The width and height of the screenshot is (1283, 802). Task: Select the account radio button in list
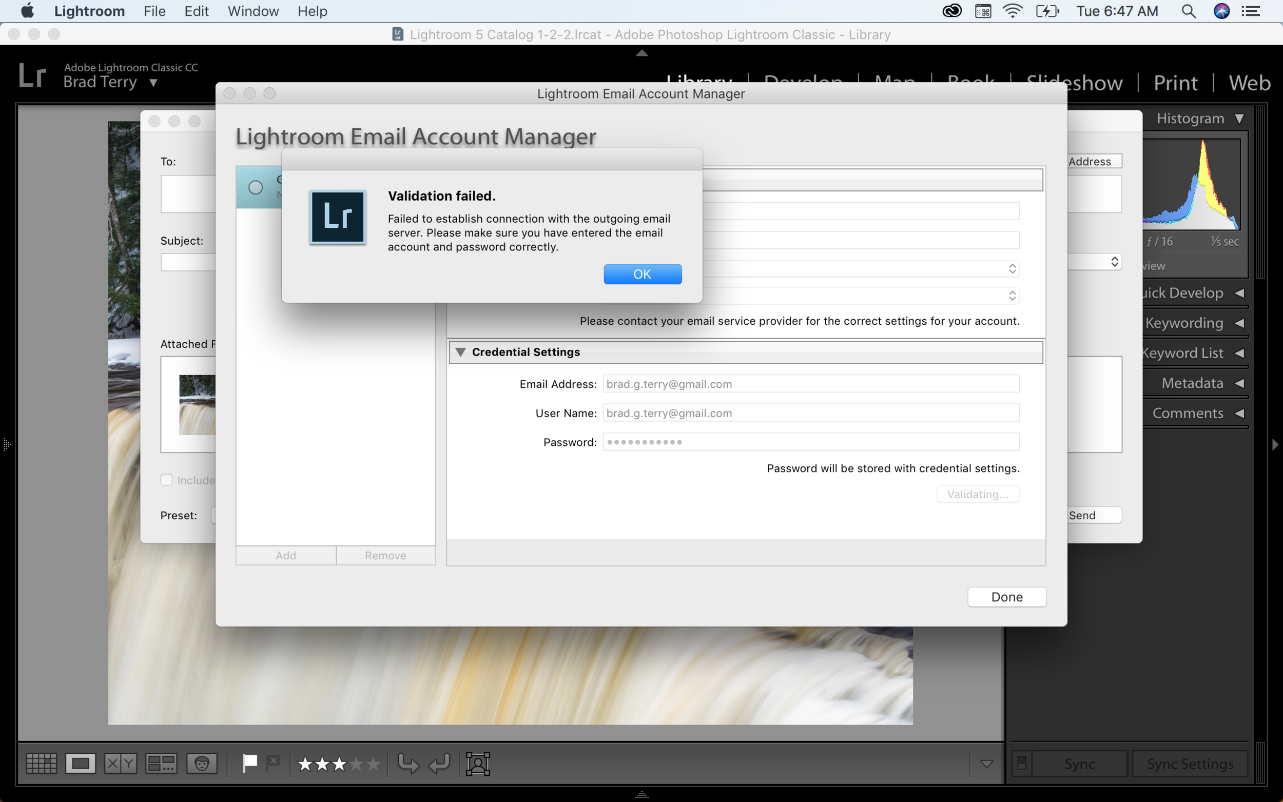pos(256,187)
